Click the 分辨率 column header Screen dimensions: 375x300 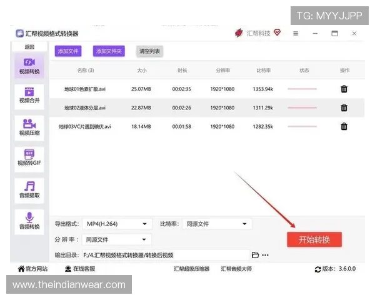[x=223, y=71]
